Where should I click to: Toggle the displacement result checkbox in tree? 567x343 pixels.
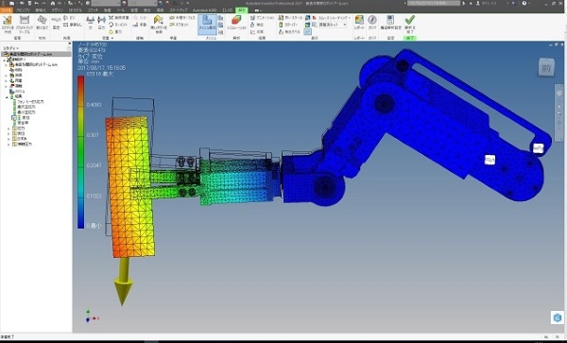tap(14, 118)
